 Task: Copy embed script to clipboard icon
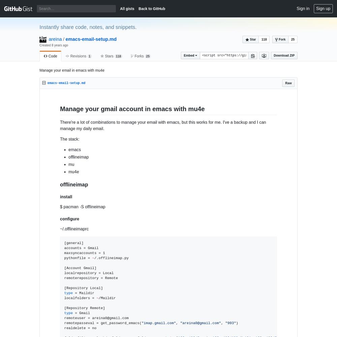pyautogui.click(x=253, y=56)
